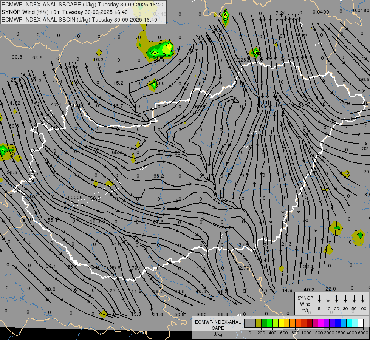Click the map value '0.0400'
This screenshot has height=340, width=370.
coord(321,12)
